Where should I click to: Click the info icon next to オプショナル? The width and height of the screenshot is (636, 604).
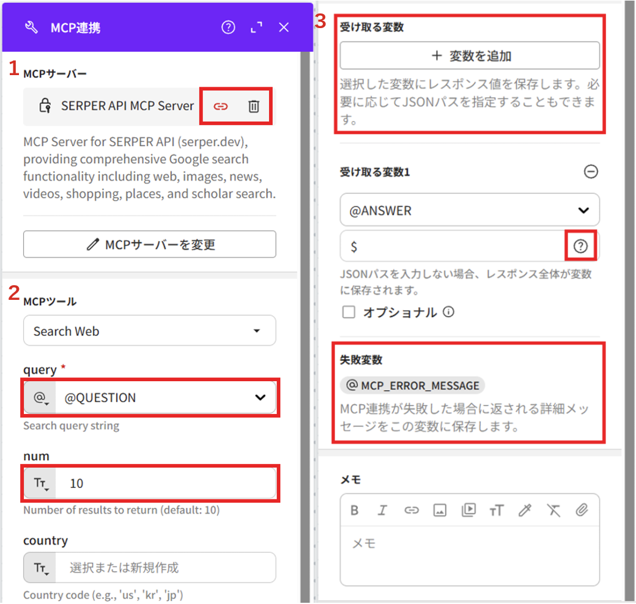tap(448, 313)
